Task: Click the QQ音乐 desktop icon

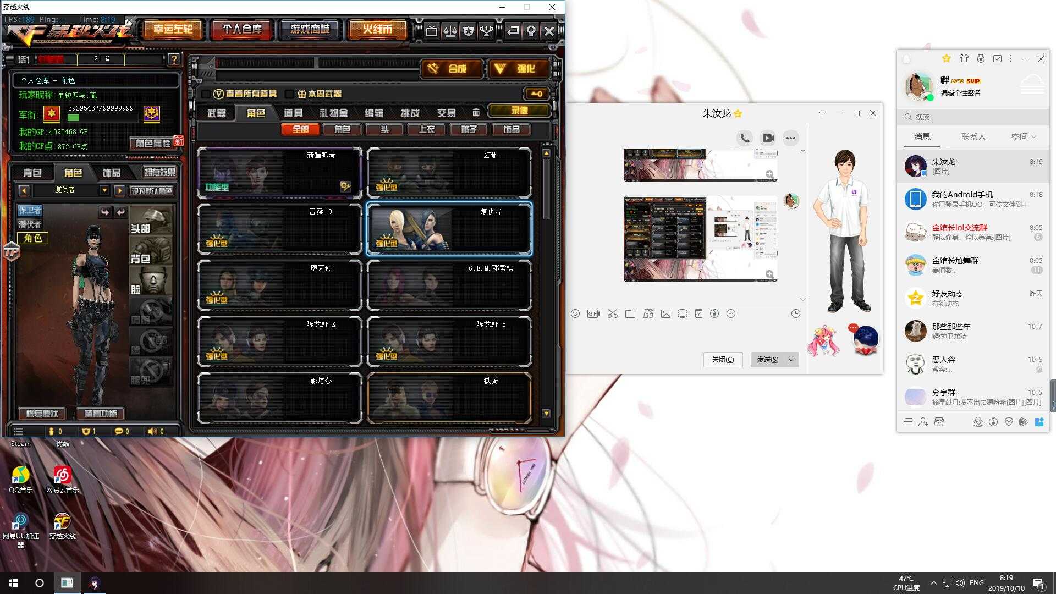Action: click(21, 479)
